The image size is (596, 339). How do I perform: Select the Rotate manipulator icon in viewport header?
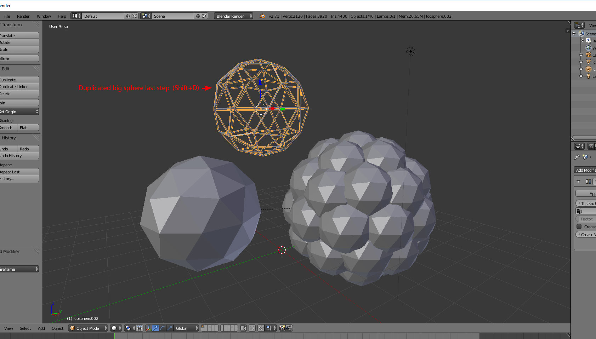[162, 328]
